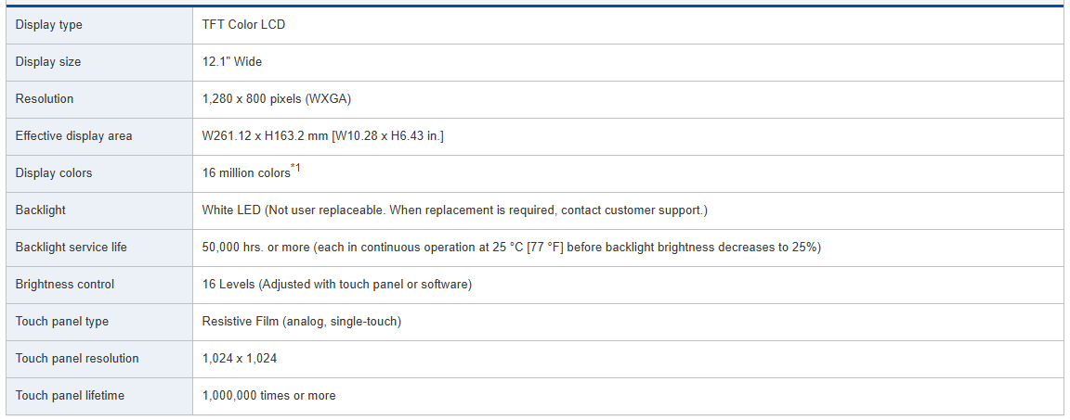Viewport: 1070px width, 420px height.
Task: Click the "Display type" row label
Action: point(48,25)
